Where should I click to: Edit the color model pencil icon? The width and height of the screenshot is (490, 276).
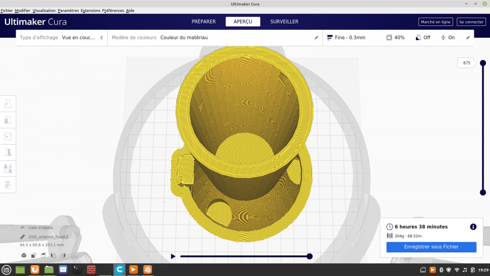tap(316, 38)
